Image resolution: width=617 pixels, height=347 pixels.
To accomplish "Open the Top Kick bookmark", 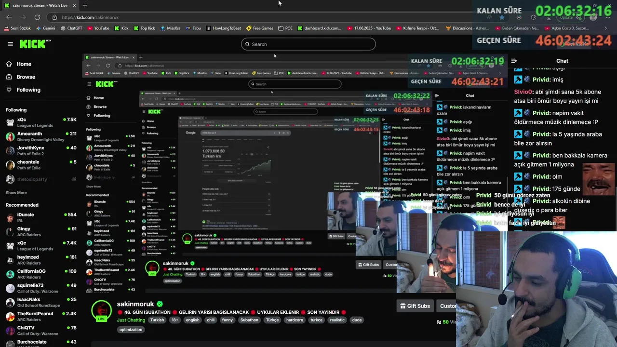I will (144, 28).
